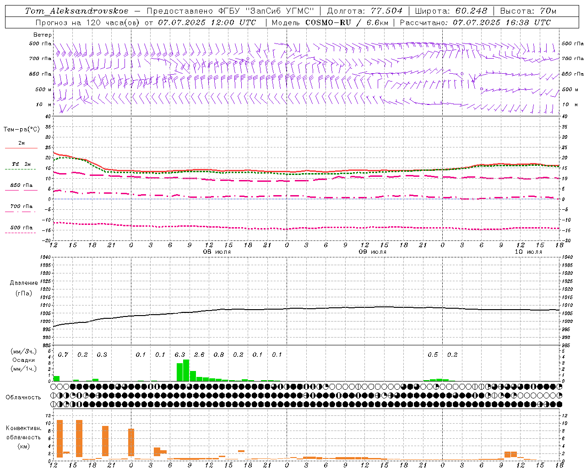586x469 pixels.
Task: Click the date label 08 июля
Action: pos(217,252)
